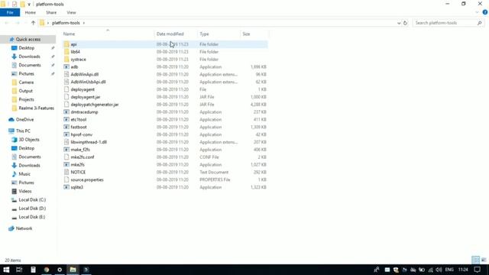Expand the platform-tools breadcrumb chevron

(83, 23)
